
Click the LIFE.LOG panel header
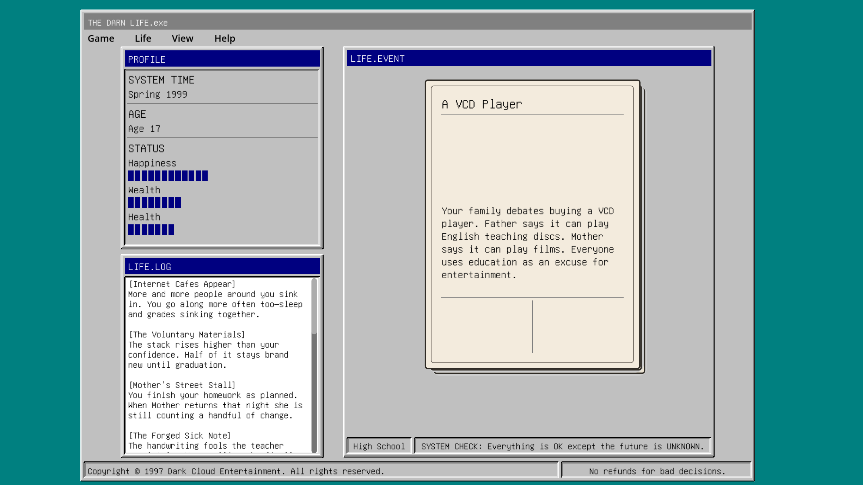pyautogui.click(x=222, y=266)
